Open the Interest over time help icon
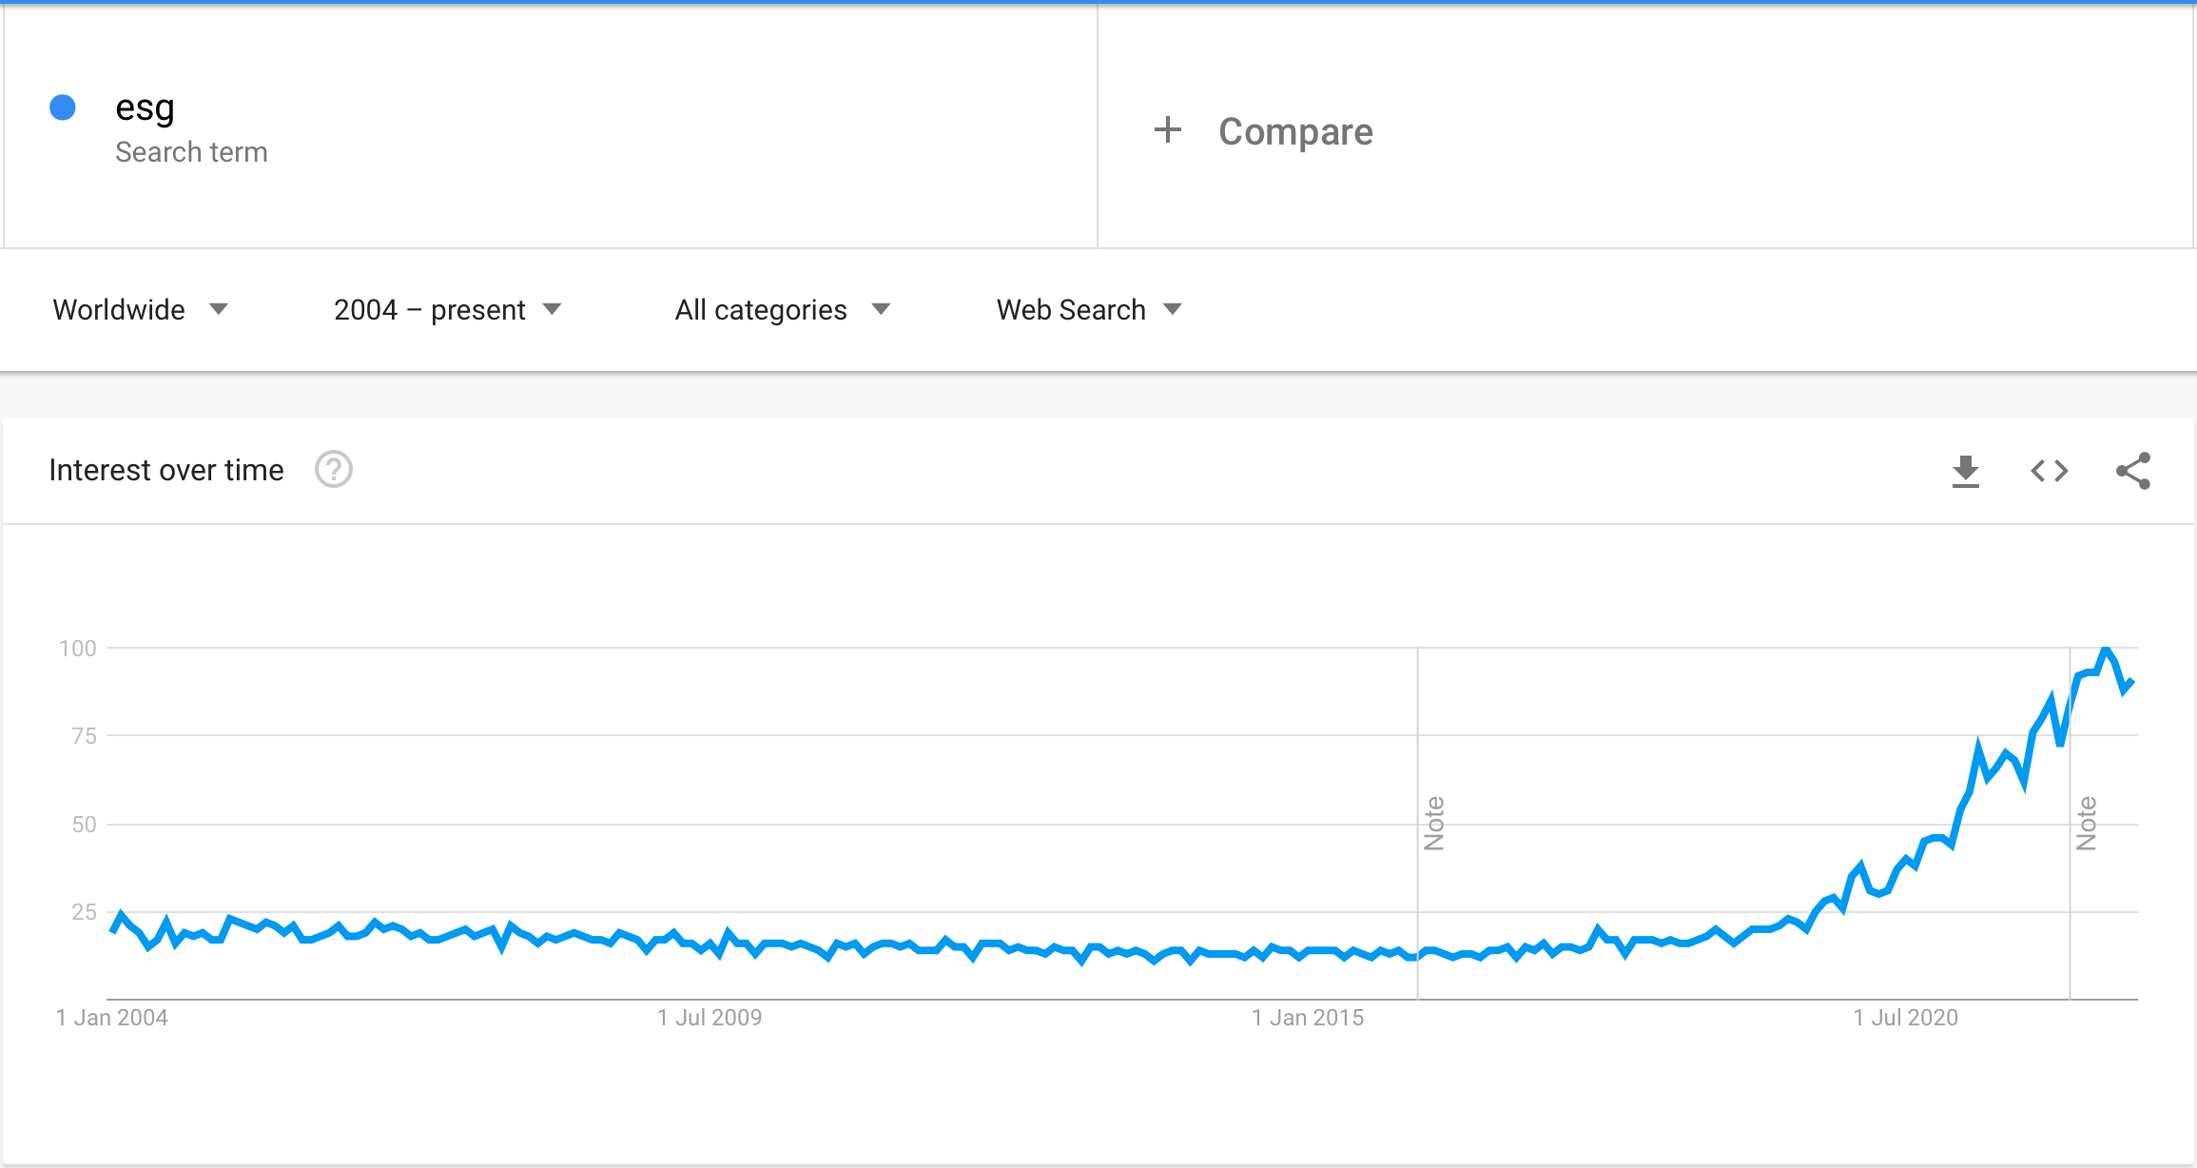Screen dimensions: 2197x1168 [x=334, y=470]
